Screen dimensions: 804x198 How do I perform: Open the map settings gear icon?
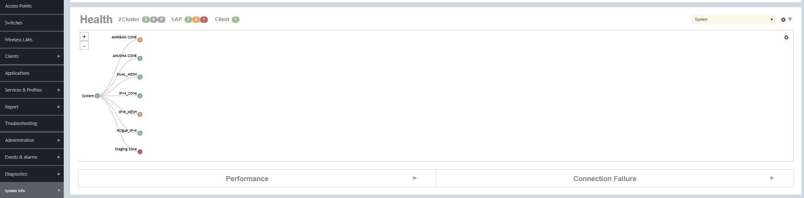(786, 38)
